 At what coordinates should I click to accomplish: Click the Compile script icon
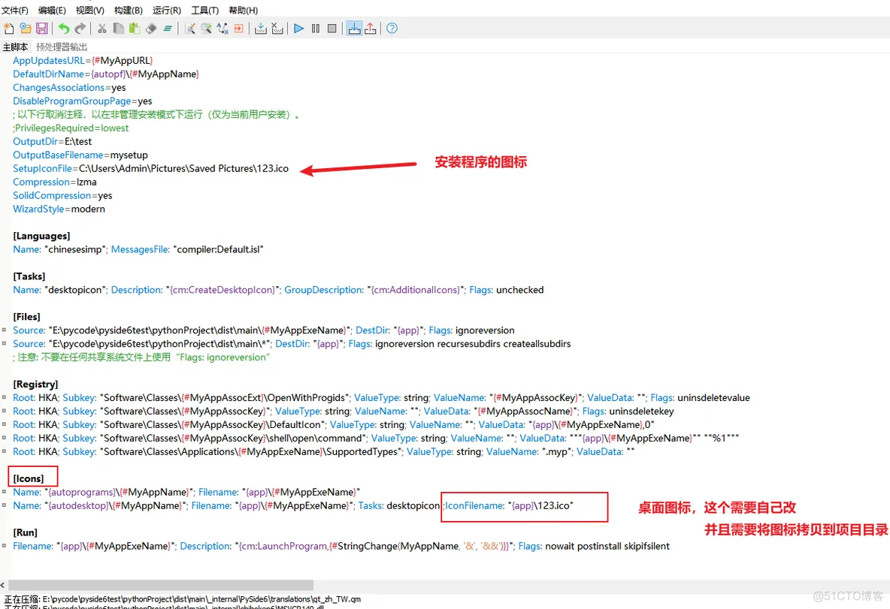[x=260, y=29]
